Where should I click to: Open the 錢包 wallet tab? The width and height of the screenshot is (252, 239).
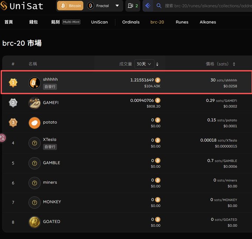click(33, 22)
